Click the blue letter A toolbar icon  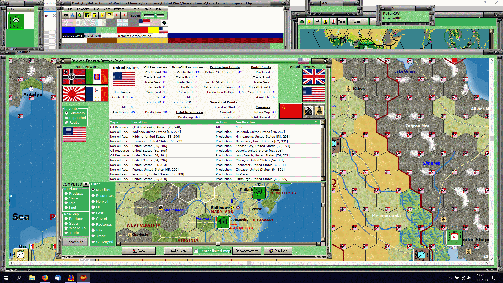(73, 15)
